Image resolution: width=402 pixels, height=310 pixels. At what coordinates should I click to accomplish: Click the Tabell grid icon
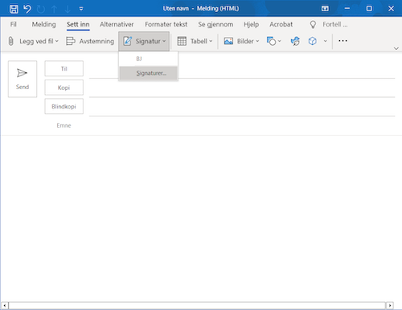pos(182,41)
